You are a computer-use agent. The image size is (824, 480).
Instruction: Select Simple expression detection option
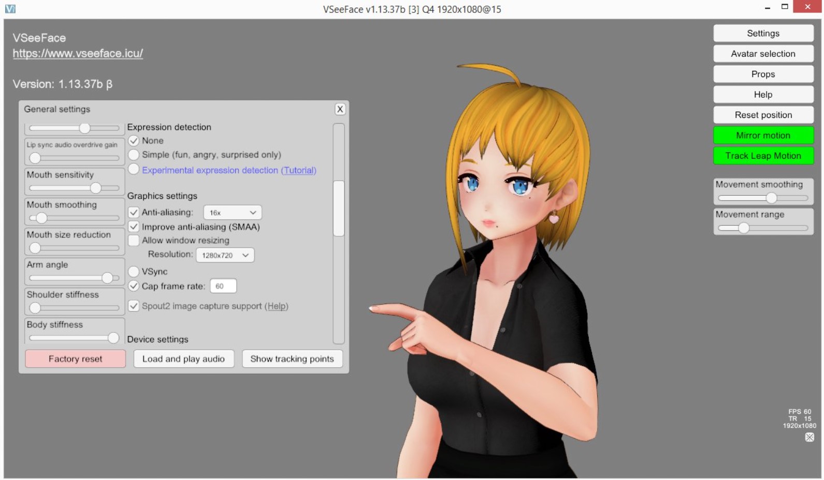(x=134, y=155)
